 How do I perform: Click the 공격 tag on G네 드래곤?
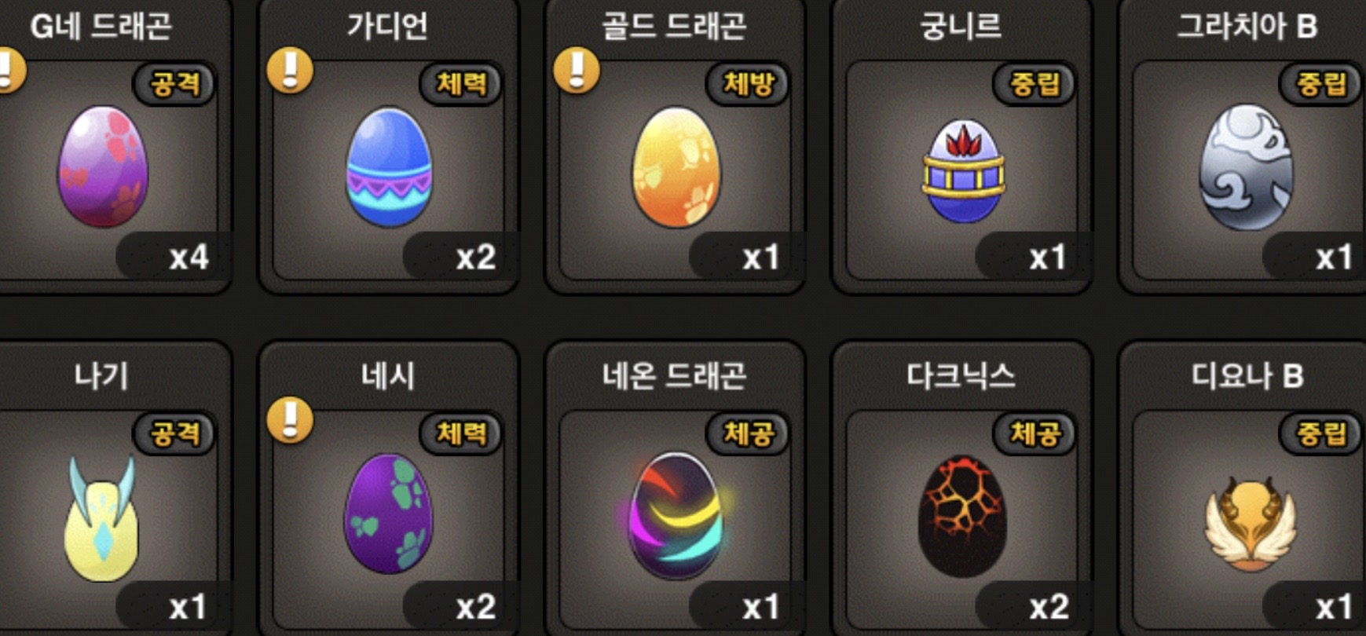click(174, 83)
